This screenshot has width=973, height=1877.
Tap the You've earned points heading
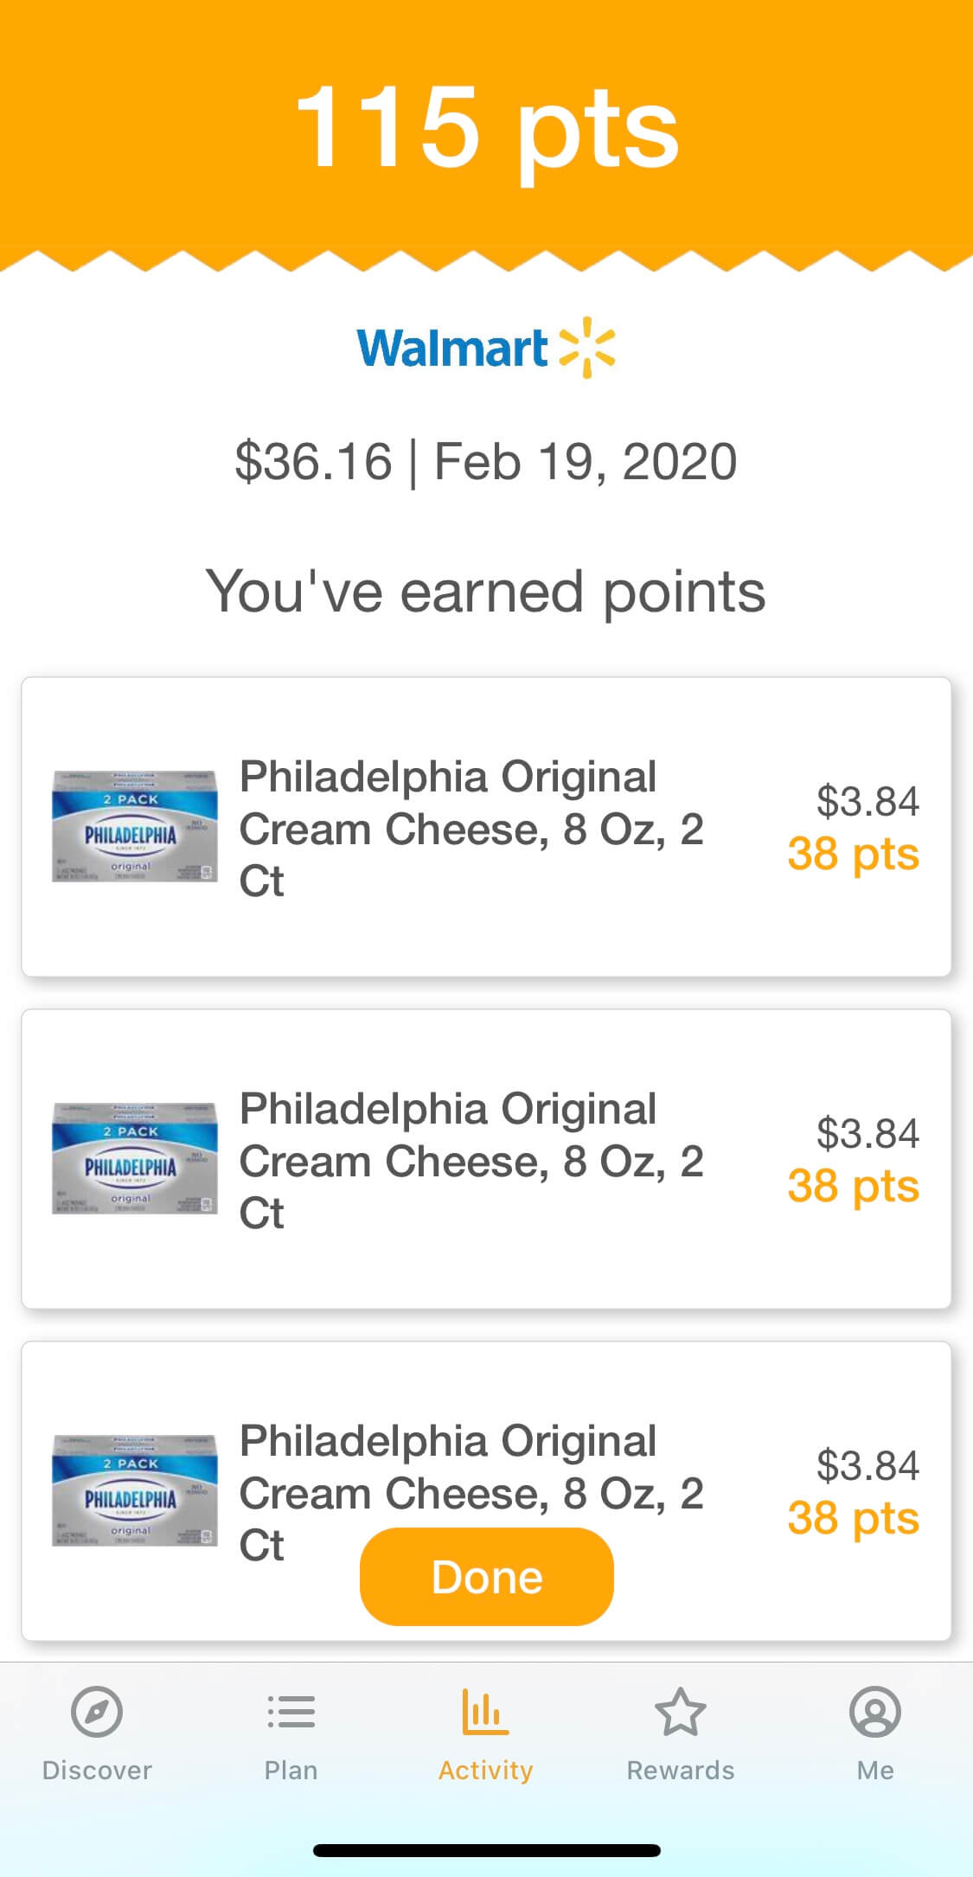tap(486, 592)
